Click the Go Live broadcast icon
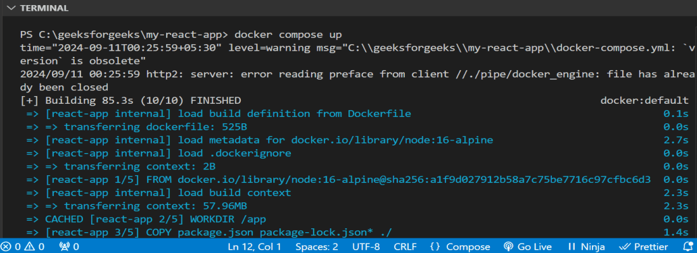 508,247
